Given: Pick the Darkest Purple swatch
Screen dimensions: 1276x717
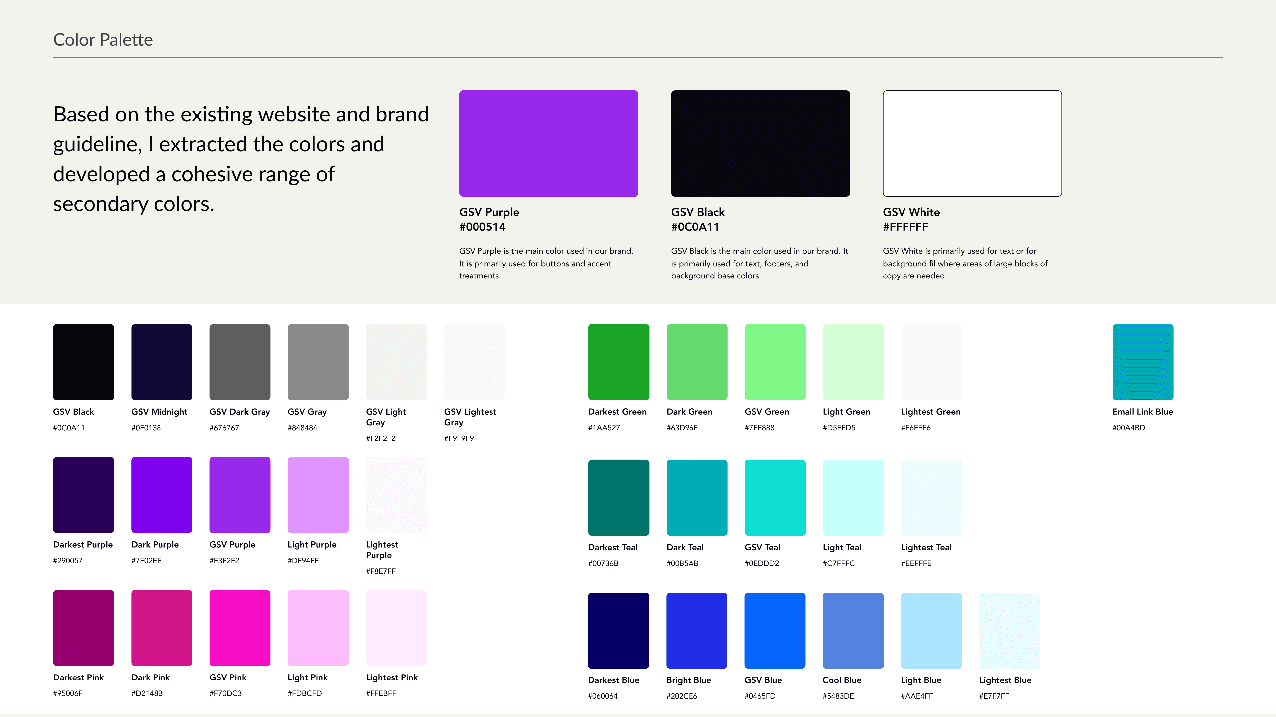Looking at the screenshot, I should pos(83,494).
